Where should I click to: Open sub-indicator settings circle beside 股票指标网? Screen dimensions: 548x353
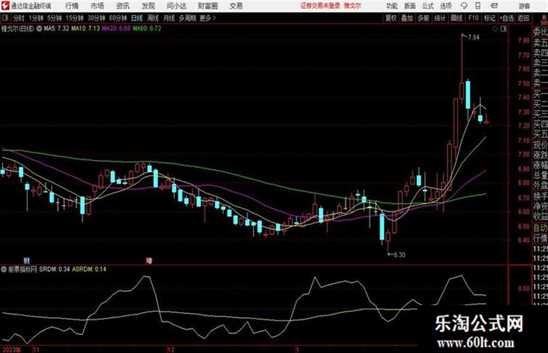click(x=4, y=269)
